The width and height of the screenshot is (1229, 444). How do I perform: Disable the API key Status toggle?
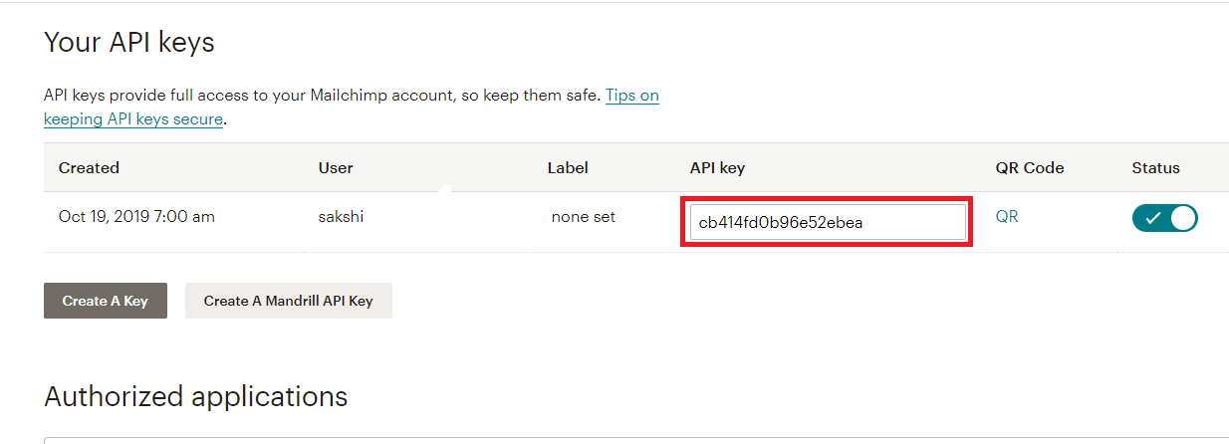tap(1164, 219)
